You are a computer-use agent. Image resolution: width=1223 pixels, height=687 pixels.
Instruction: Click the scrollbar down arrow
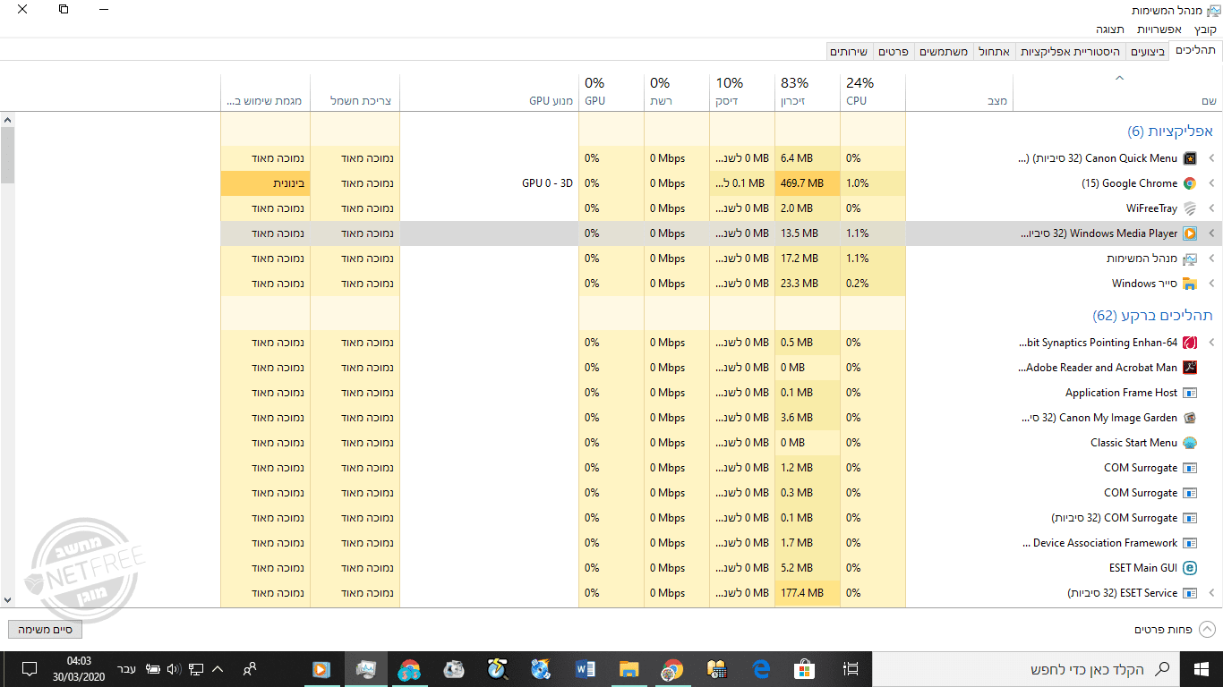pos(7,600)
